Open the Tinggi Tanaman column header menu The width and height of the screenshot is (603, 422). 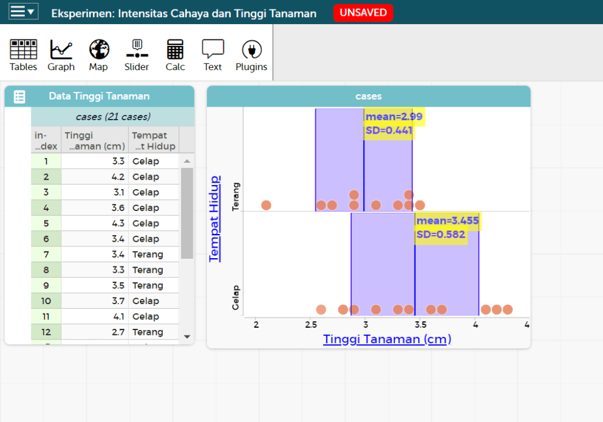click(x=94, y=140)
